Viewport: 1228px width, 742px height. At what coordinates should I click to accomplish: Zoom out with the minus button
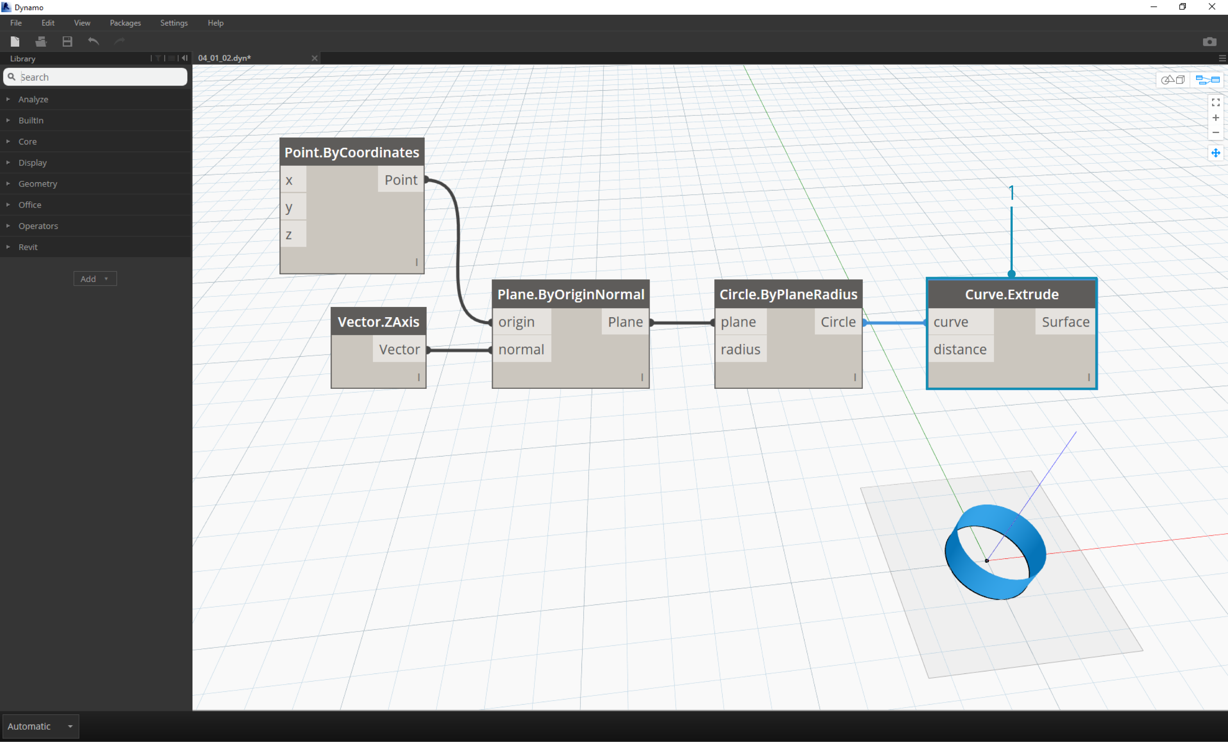pyautogui.click(x=1216, y=132)
